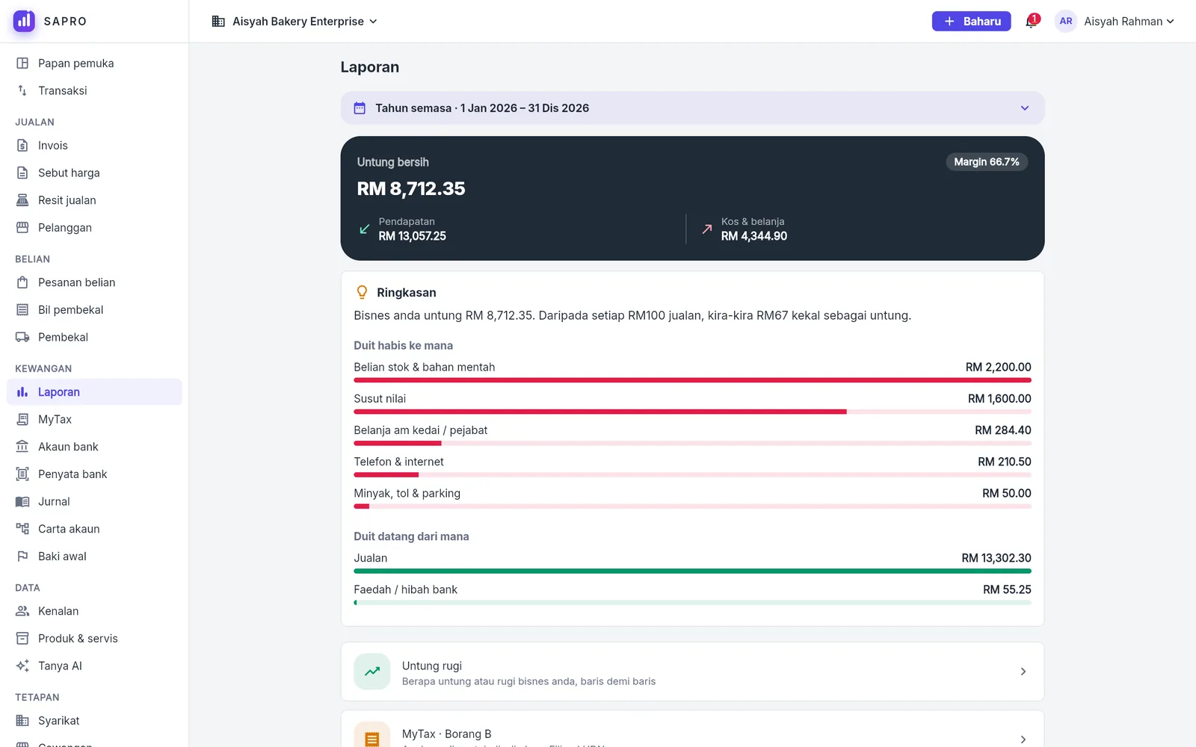Click the Pesanan belian clipboard icon
The height and width of the screenshot is (747, 1196).
(22, 282)
